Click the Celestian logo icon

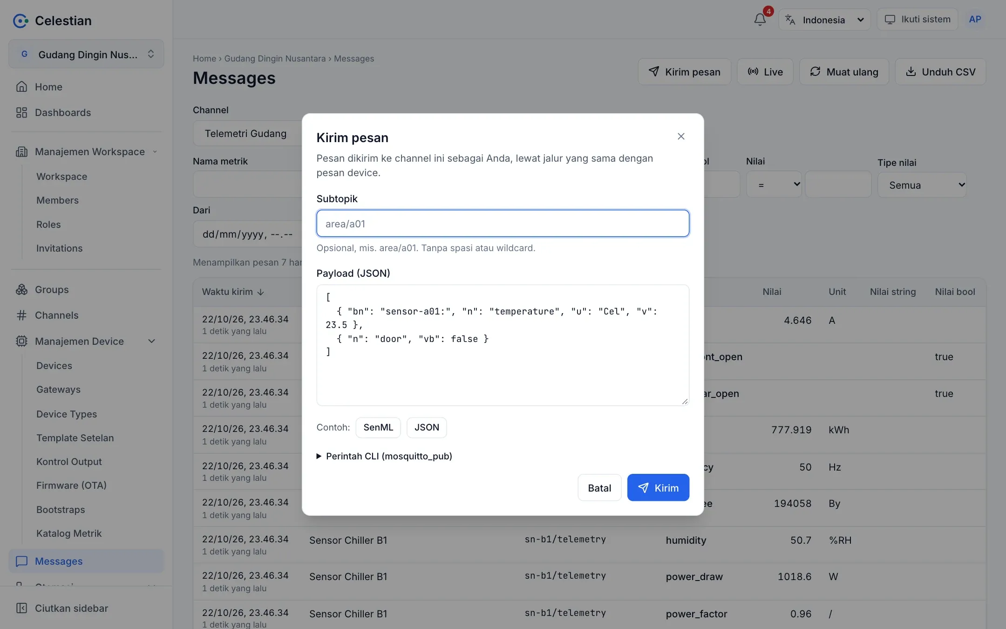pos(20,21)
